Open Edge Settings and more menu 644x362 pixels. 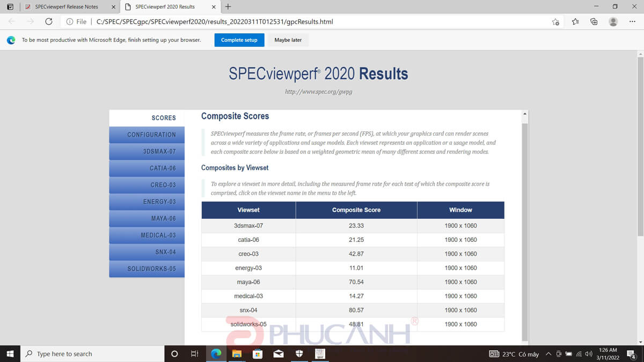click(x=632, y=21)
